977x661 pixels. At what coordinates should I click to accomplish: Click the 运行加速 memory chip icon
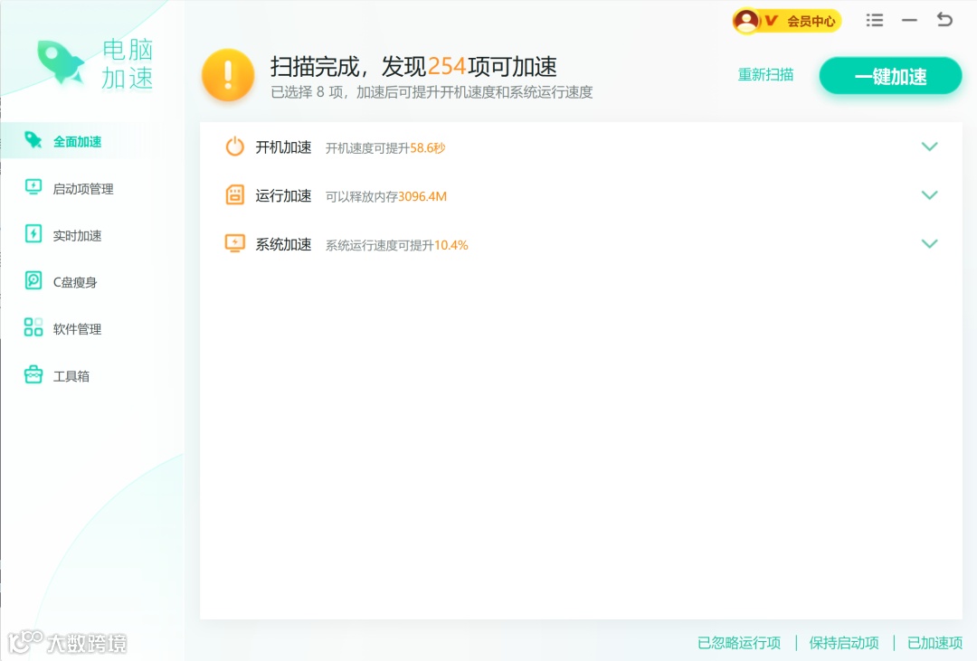click(x=235, y=195)
